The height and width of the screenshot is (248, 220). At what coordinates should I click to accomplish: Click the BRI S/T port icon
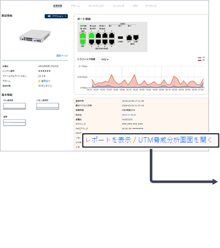point(129,38)
